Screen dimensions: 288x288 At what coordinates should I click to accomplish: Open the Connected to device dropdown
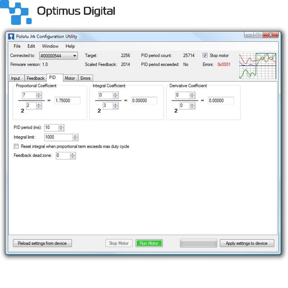[58, 56]
